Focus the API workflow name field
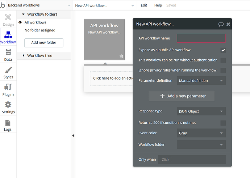 [201, 38]
